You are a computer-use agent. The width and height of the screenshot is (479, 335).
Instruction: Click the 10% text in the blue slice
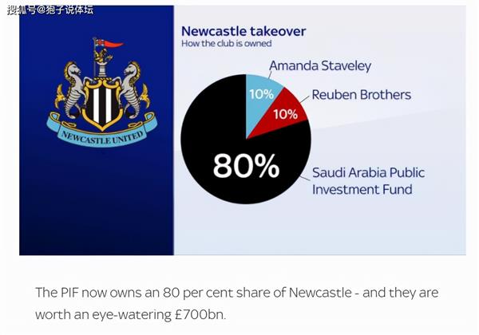point(262,94)
